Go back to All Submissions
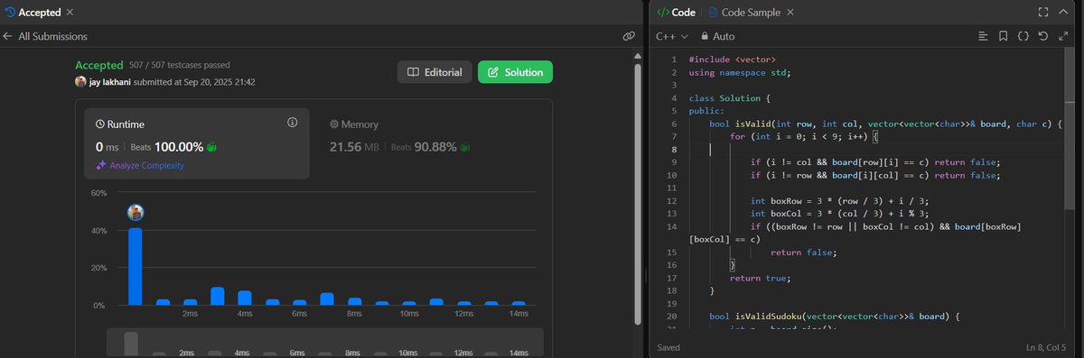The image size is (1084, 358). (x=45, y=36)
